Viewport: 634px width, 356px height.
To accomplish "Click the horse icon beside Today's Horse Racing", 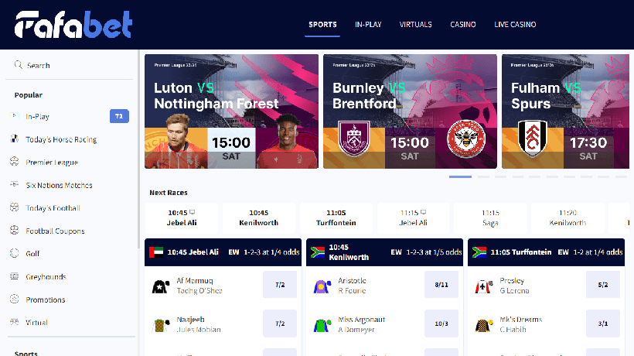I will [15, 139].
